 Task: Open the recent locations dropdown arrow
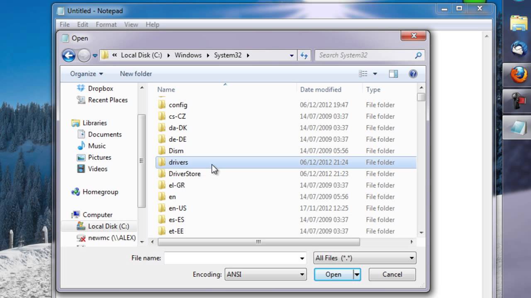[95, 55]
